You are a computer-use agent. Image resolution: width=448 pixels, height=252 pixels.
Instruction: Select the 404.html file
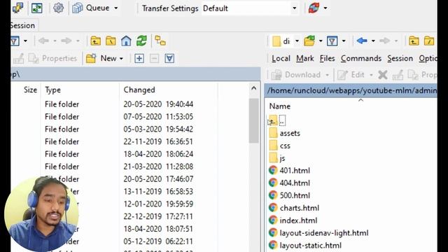pyautogui.click(x=289, y=183)
